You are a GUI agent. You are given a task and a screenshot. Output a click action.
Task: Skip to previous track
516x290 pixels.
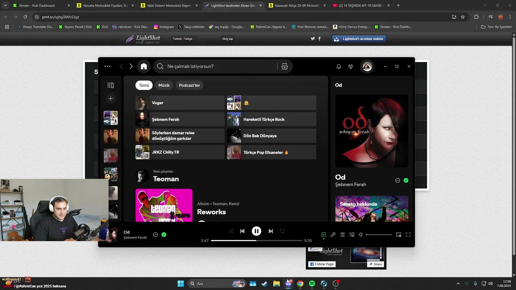pyautogui.click(x=242, y=231)
